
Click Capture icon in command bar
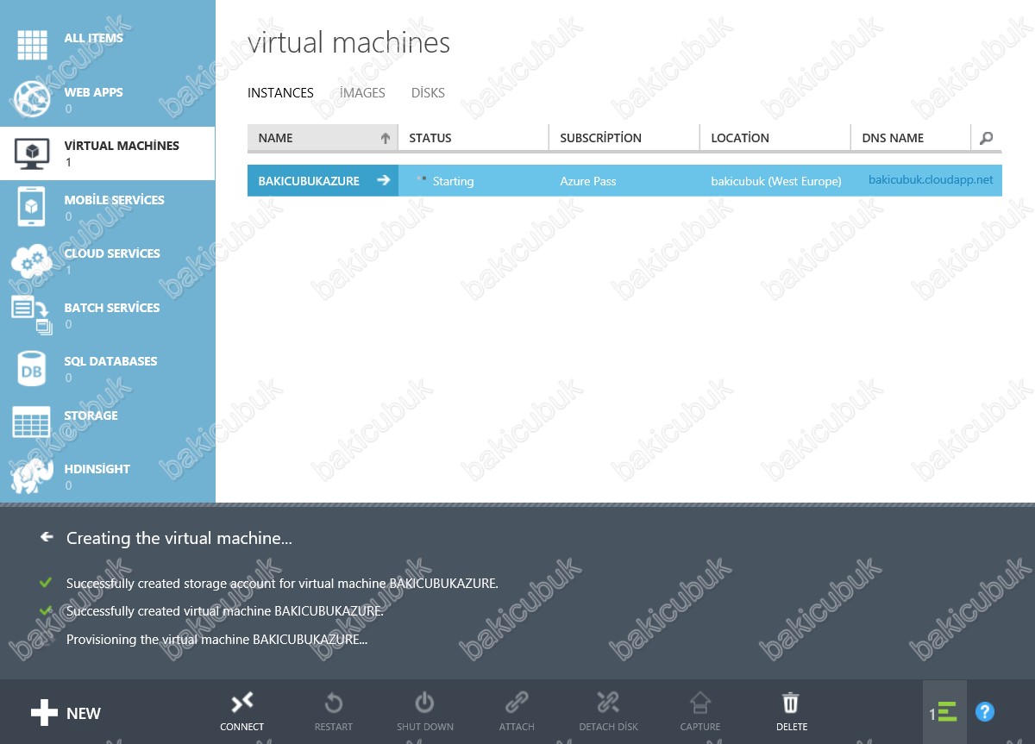700,703
